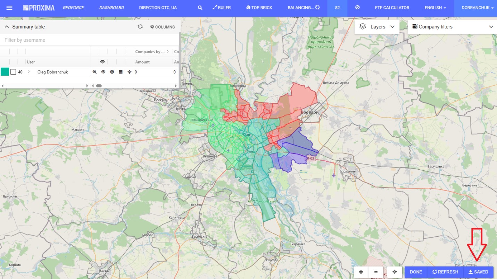
Task: Click the SAVED button
Action: pyautogui.click(x=479, y=272)
